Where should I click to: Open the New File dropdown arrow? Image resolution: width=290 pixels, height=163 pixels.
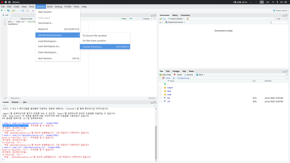[5, 11]
